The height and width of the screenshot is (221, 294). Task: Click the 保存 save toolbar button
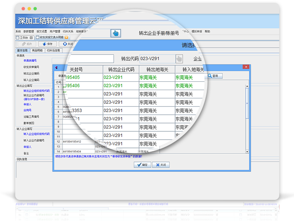click(x=48, y=44)
